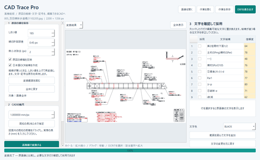Click the left panel scroll-down arrow

click(62, 146)
